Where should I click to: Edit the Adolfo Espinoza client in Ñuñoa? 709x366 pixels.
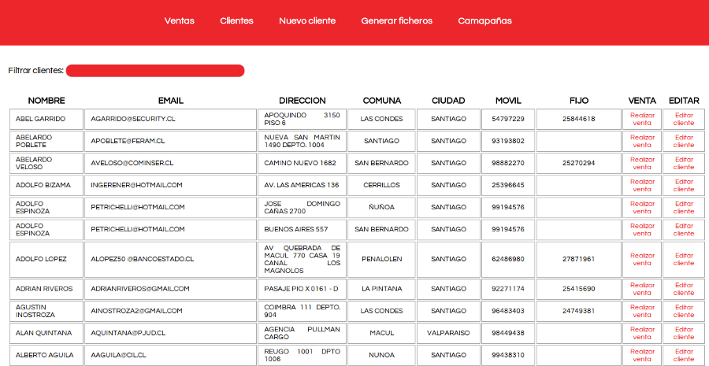(x=684, y=207)
